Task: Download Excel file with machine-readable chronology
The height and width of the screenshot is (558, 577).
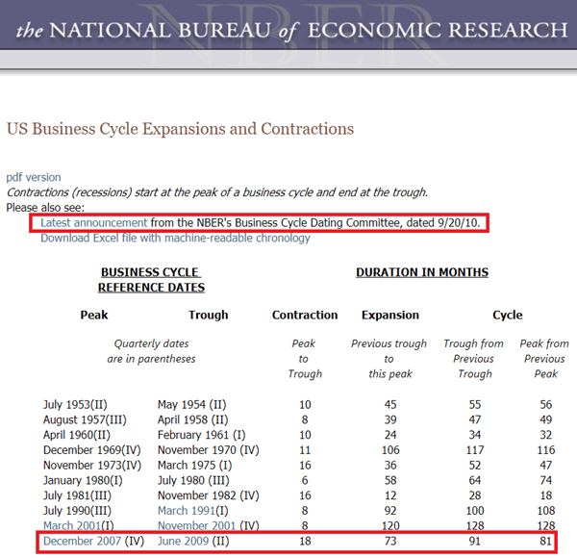Action: (175, 239)
